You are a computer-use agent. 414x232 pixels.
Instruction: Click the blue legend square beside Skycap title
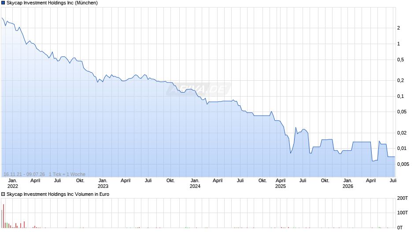click(3, 3)
